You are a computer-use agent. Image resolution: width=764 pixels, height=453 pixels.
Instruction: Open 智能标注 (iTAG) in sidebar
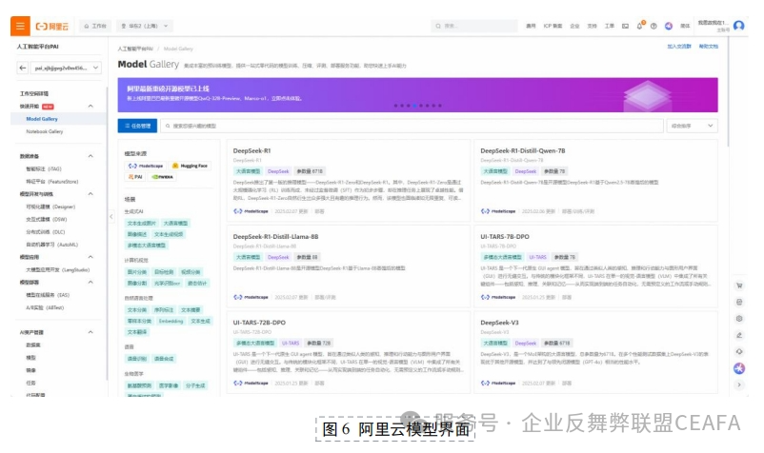(x=44, y=168)
